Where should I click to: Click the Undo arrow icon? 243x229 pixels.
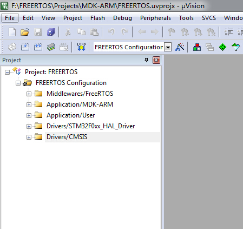tap(111, 32)
